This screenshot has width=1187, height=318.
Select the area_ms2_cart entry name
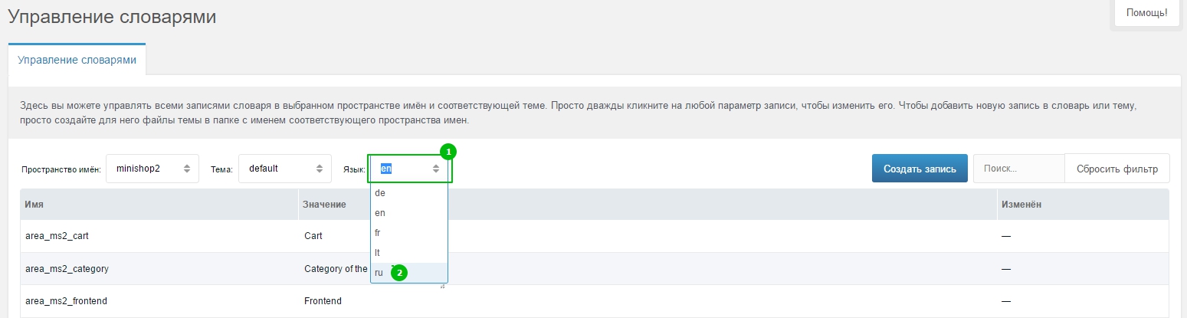click(57, 236)
